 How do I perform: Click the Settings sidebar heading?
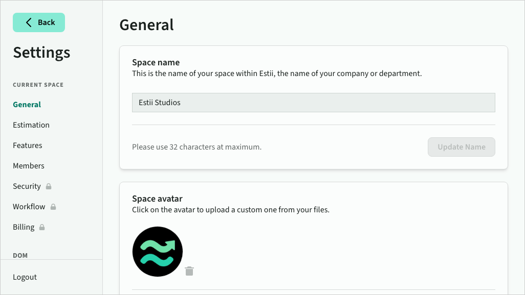pyautogui.click(x=42, y=53)
